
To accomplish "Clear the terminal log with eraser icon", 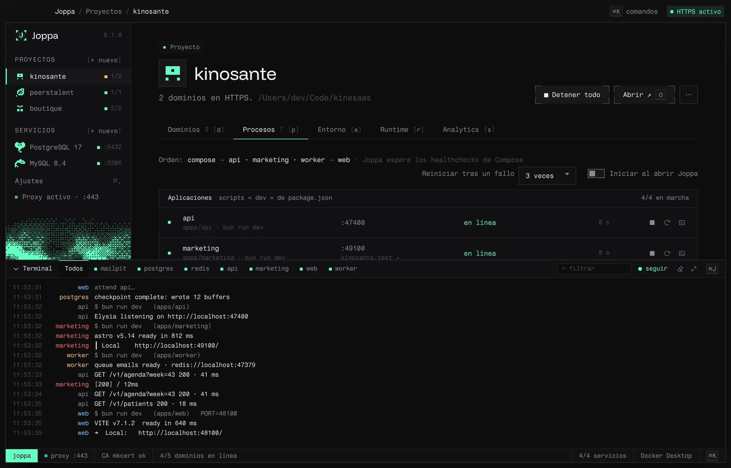I will 680,269.
